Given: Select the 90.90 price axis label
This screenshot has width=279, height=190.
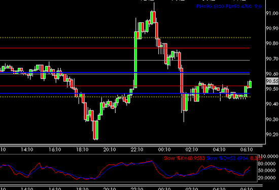Looking at the screenshot, I should point(272,28).
